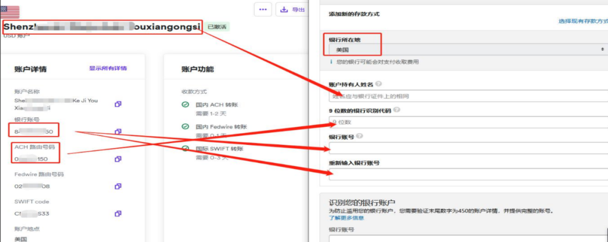
Task: Copy the 银行账号 number in account details
Action: 118,131
